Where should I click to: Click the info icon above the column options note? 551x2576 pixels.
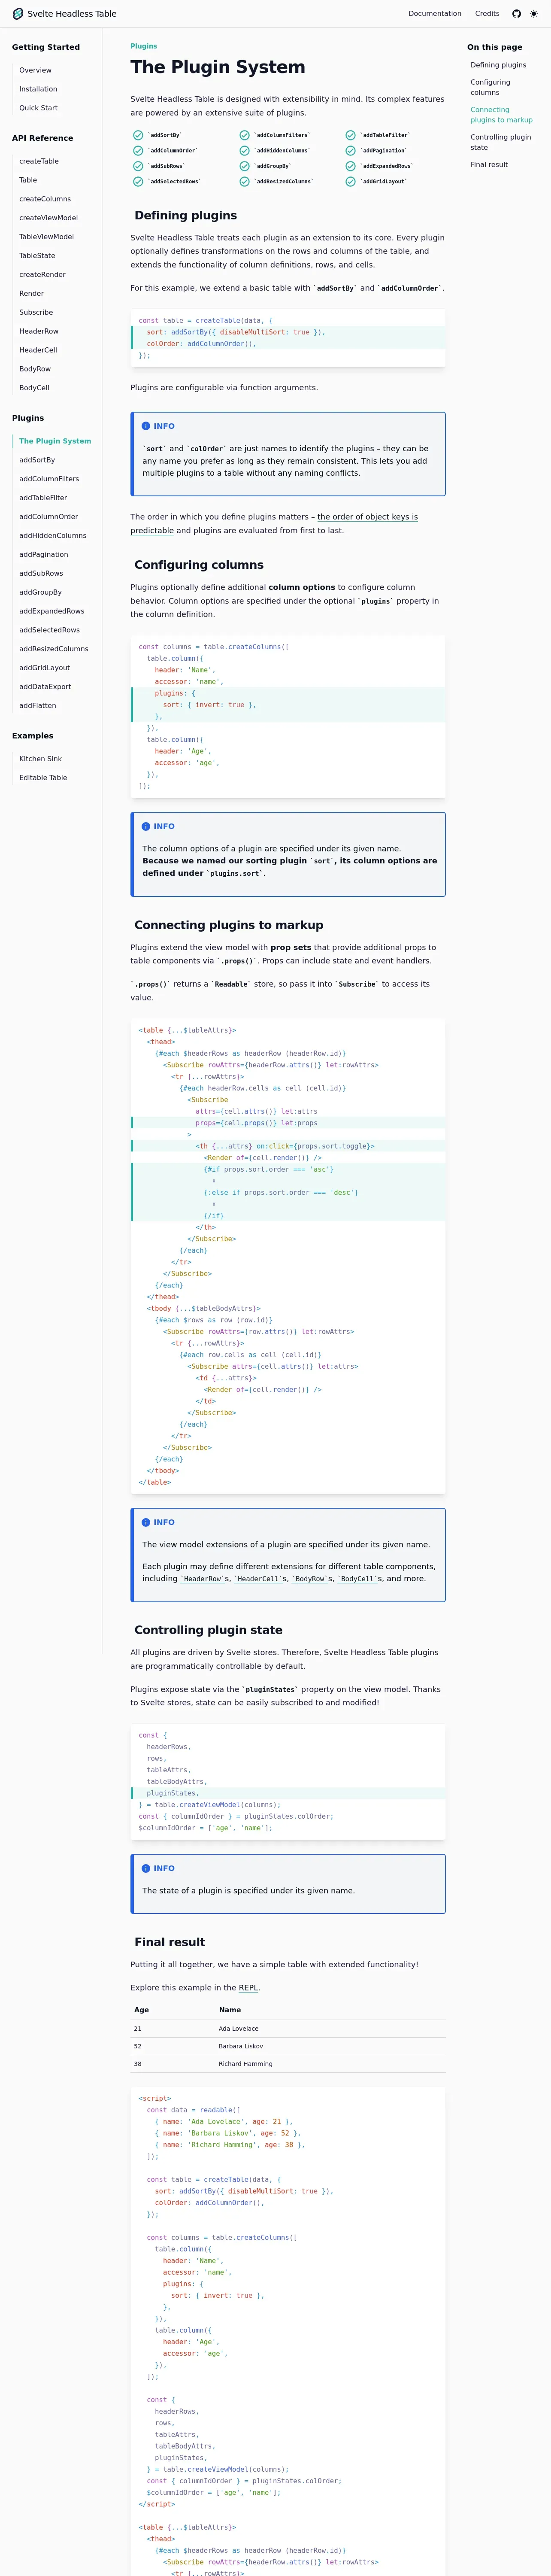[146, 826]
